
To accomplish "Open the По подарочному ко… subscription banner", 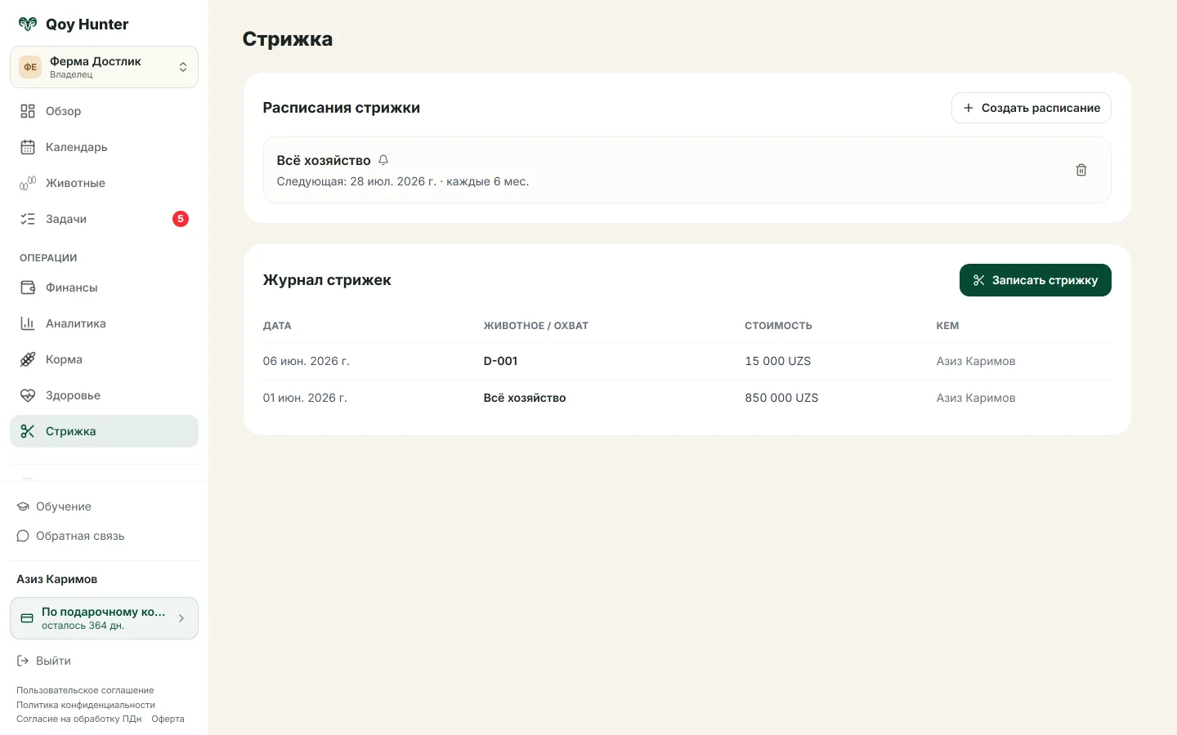I will tap(104, 618).
